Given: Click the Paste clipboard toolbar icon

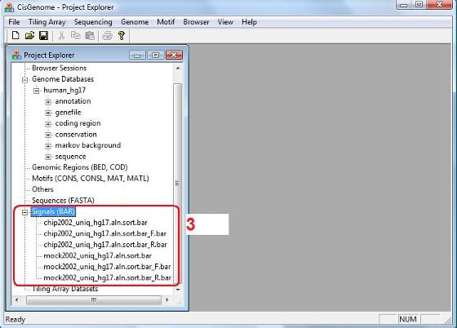Looking at the screenshot, I should [90, 36].
